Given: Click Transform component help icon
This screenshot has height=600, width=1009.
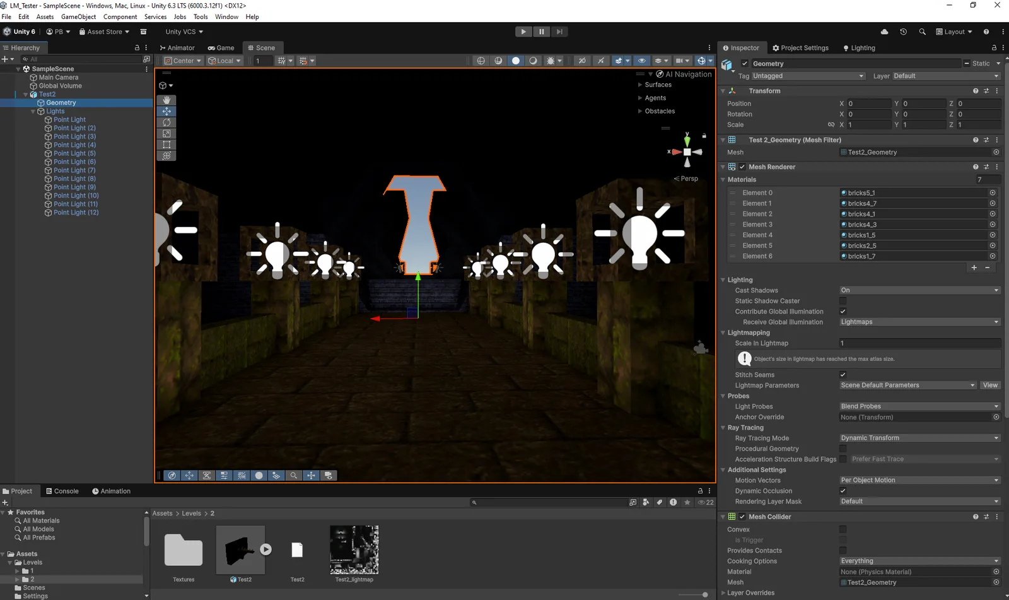Looking at the screenshot, I should click(976, 91).
